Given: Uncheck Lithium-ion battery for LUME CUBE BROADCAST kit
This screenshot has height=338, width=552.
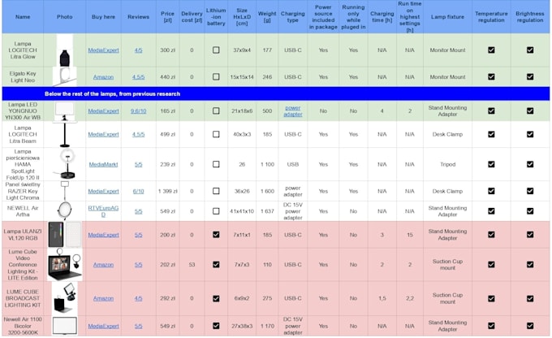Looking at the screenshot, I should click(216, 298).
